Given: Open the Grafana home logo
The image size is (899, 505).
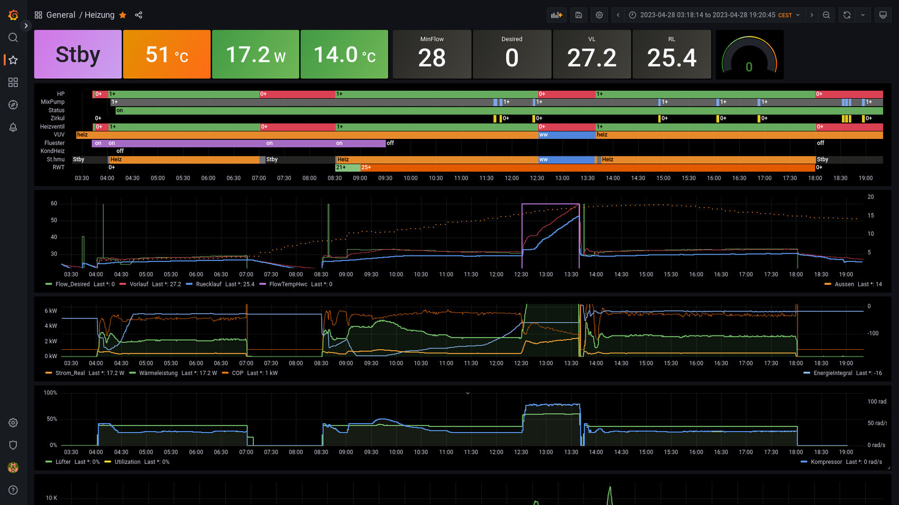Looking at the screenshot, I should [13, 15].
